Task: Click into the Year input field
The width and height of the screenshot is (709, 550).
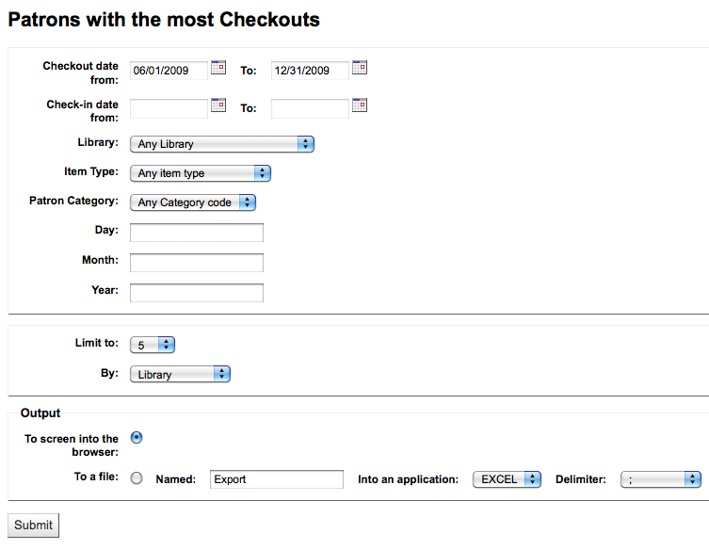Action: 196,293
